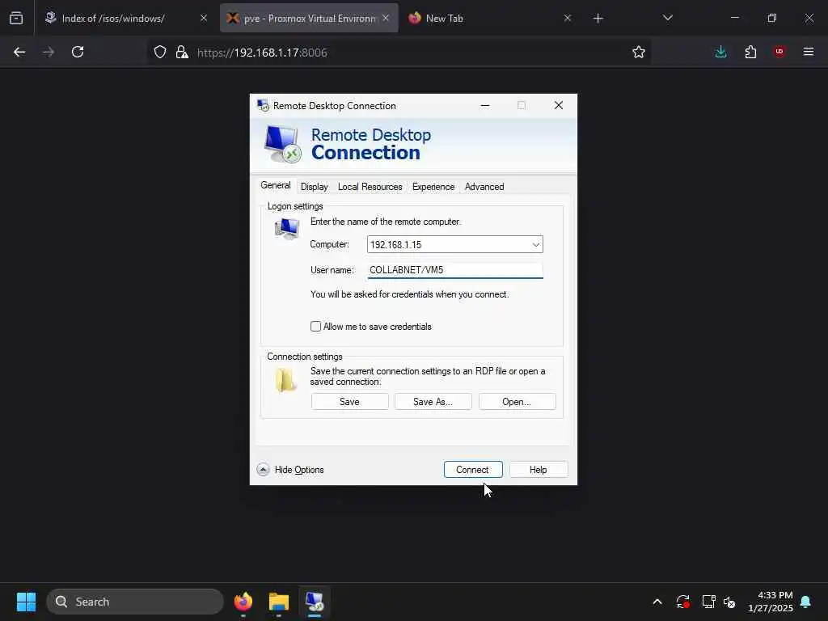
Task: Open the clock showing 4:33 PM
Action: pos(771,602)
